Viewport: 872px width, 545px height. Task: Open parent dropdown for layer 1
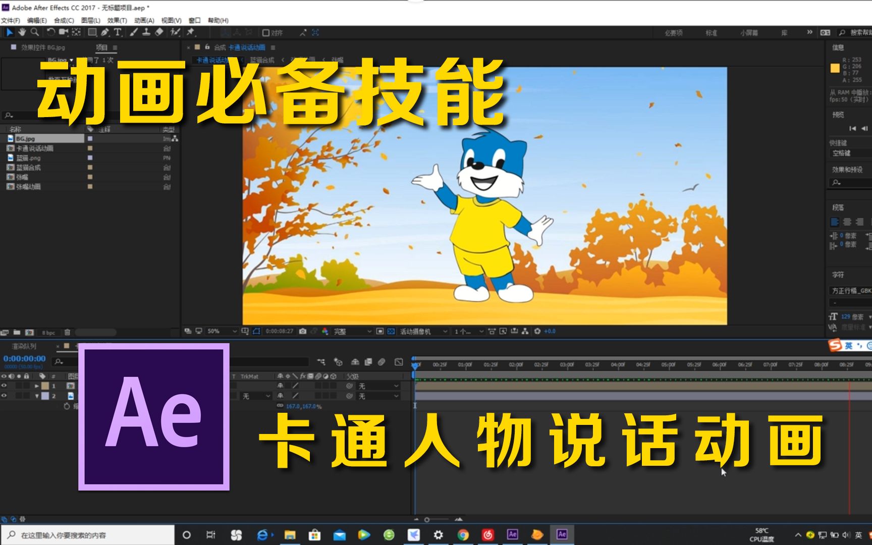click(378, 386)
